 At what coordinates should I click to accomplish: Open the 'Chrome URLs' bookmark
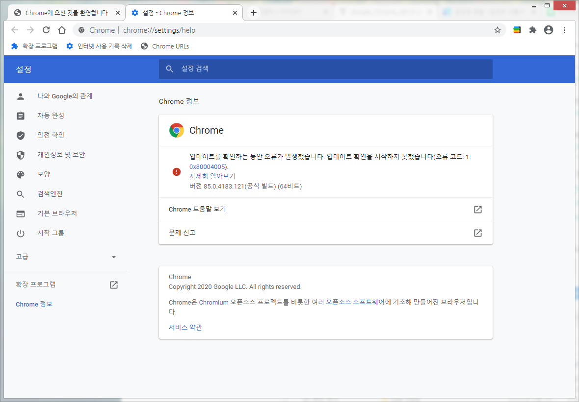pyautogui.click(x=165, y=46)
